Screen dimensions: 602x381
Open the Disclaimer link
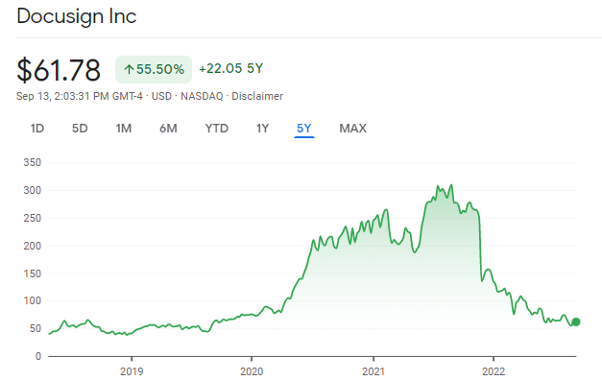click(257, 96)
